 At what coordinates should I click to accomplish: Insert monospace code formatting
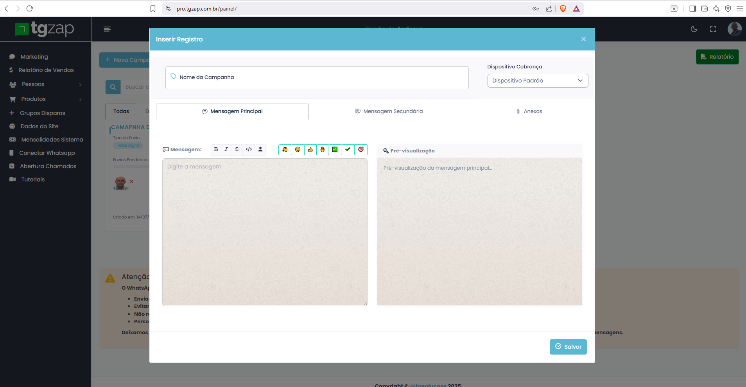tap(249, 149)
